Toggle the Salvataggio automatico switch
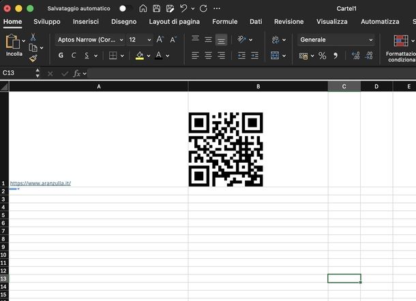 pyautogui.click(x=125, y=8)
